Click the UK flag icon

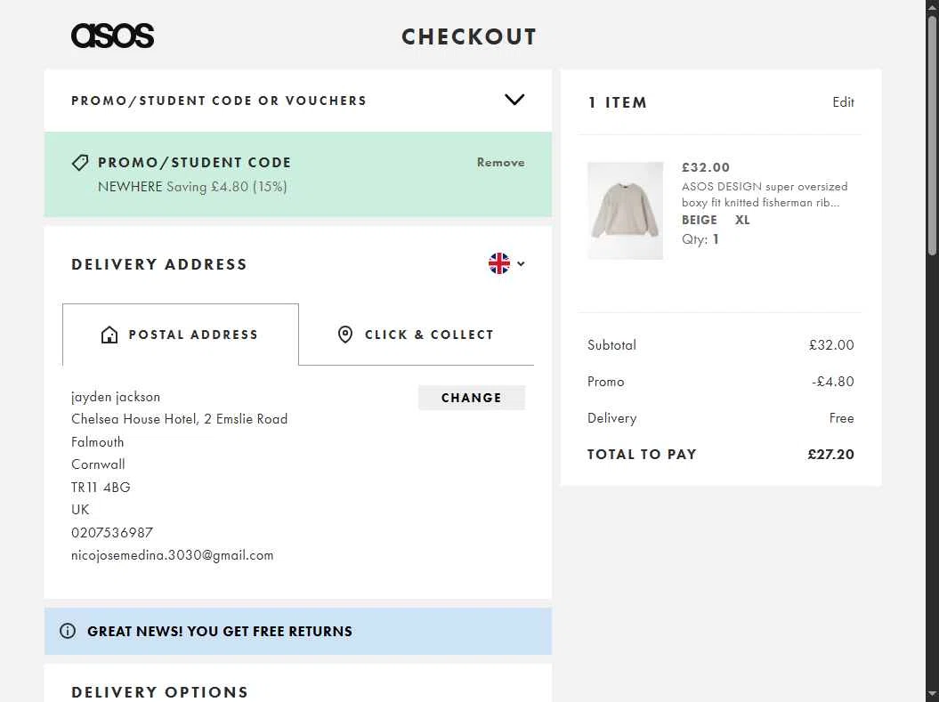click(499, 263)
